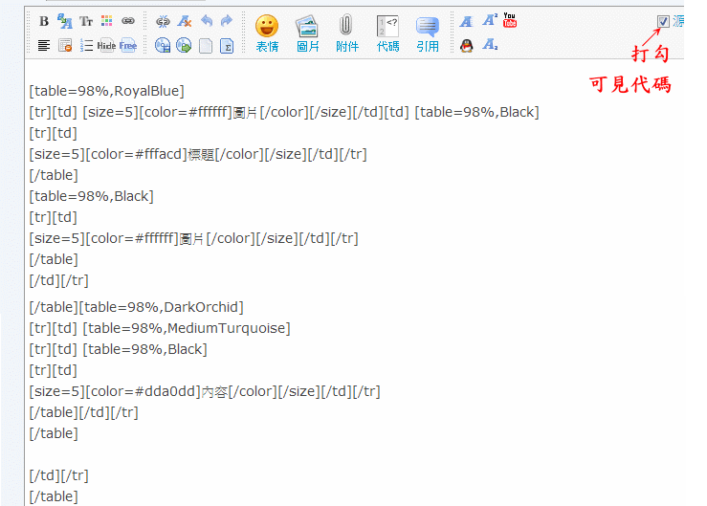This screenshot has height=506, width=707.
Task: Click the save draft disk icon
Action: [163, 46]
